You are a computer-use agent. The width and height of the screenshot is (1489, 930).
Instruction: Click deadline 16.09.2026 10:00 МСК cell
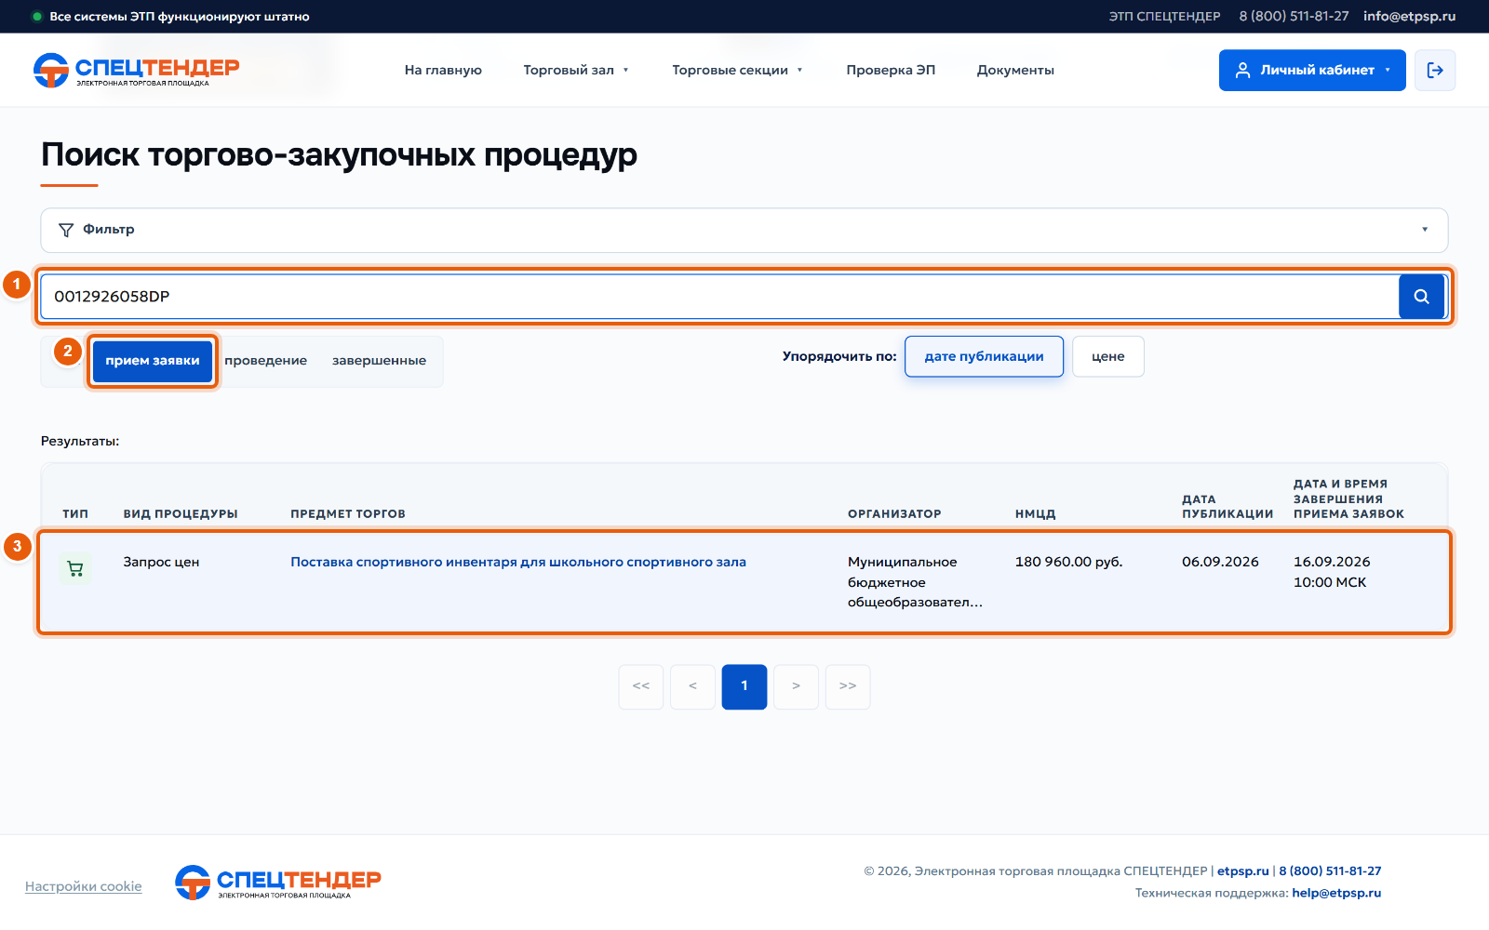click(x=1332, y=572)
